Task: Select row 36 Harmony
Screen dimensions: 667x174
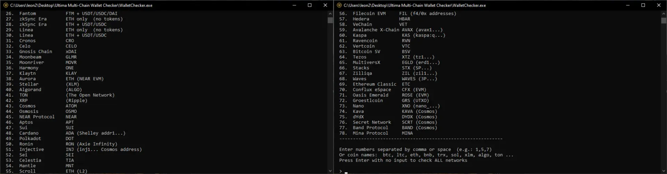Action: point(40,68)
